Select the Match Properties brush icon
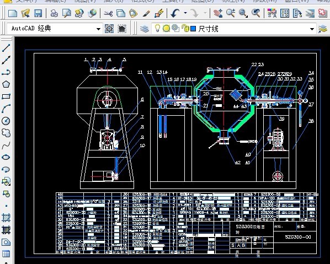The height and width of the screenshot is (264, 330). pos(146,13)
